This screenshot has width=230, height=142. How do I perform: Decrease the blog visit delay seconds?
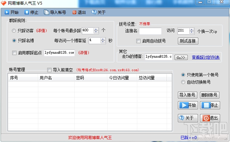(x=103, y=42)
